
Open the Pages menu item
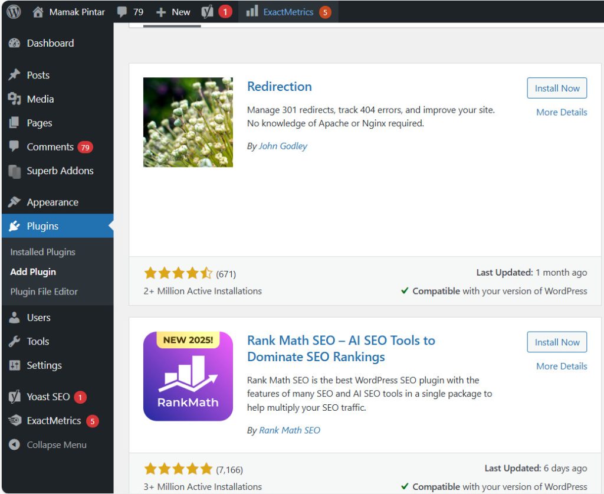40,123
